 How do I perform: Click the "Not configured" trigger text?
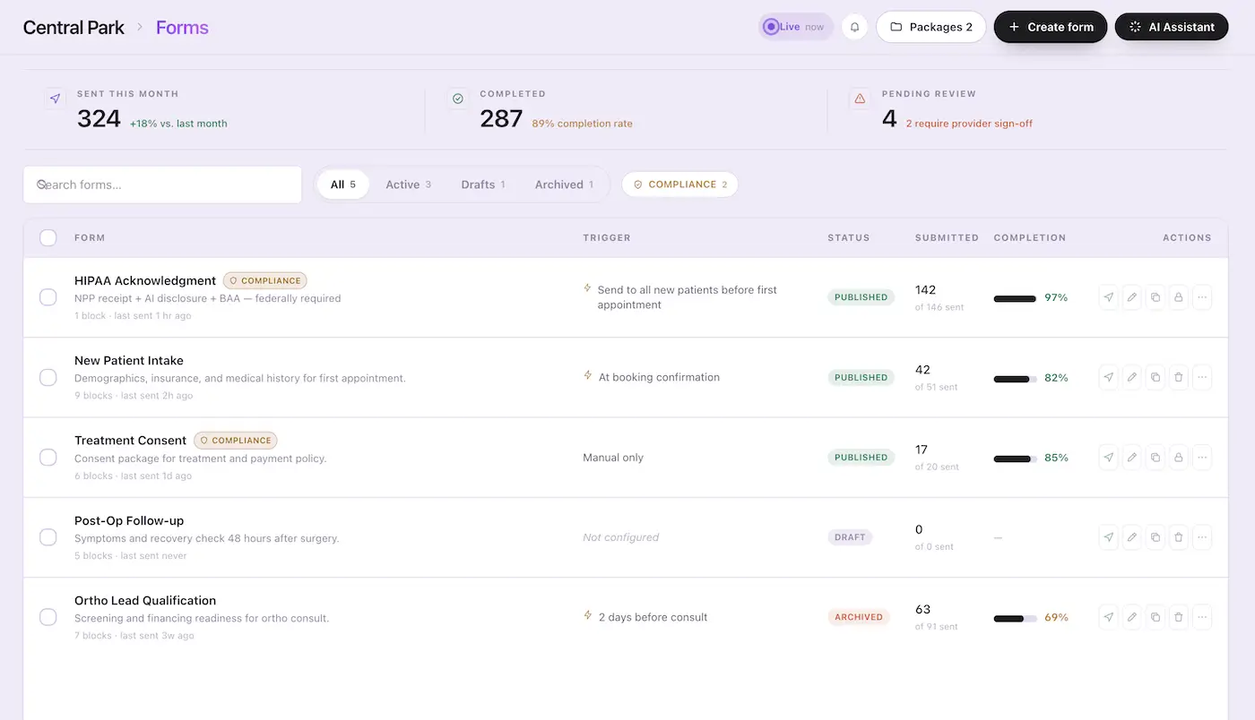620,537
